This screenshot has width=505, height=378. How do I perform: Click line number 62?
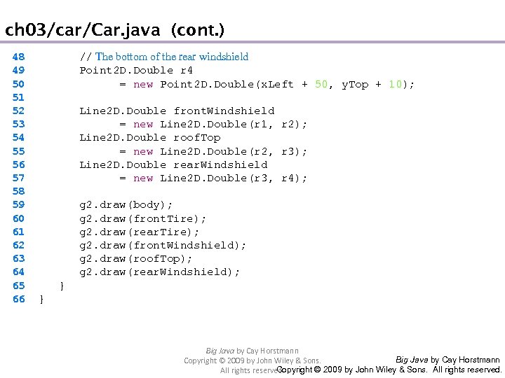click(x=18, y=245)
